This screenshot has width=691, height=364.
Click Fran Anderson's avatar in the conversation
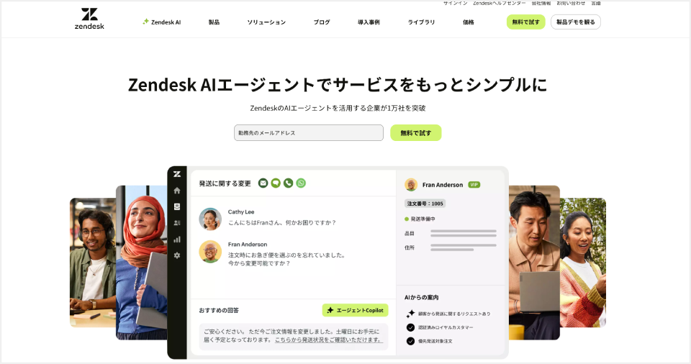click(210, 252)
